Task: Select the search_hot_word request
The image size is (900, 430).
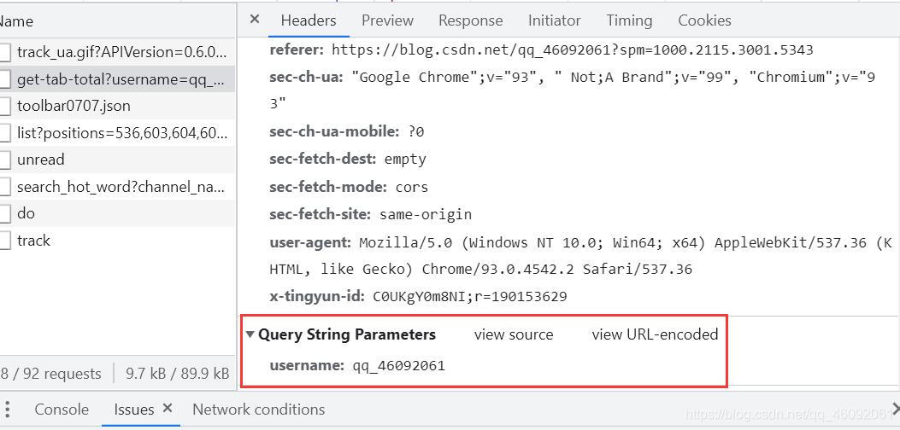Action: (117, 186)
